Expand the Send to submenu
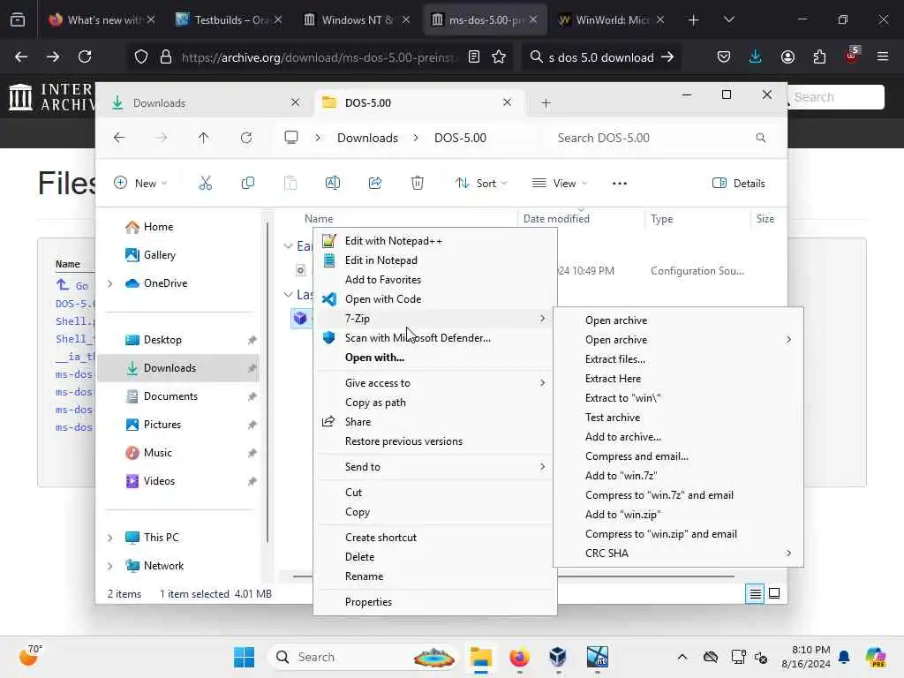904x678 pixels. point(434,467)
